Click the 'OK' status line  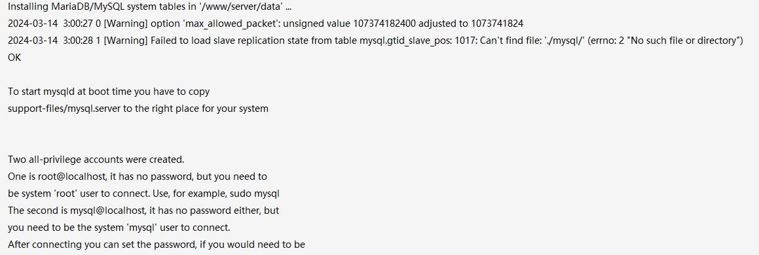[x=14, y=58]
